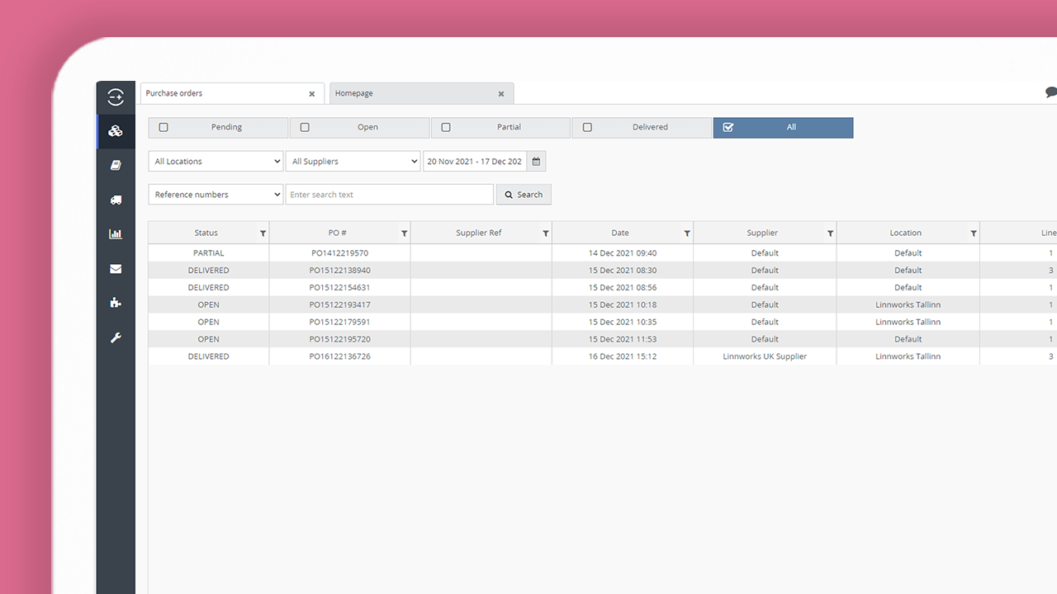Open the orders book sidebar icon
The image size is (1057, 594).
pos(116,165)
